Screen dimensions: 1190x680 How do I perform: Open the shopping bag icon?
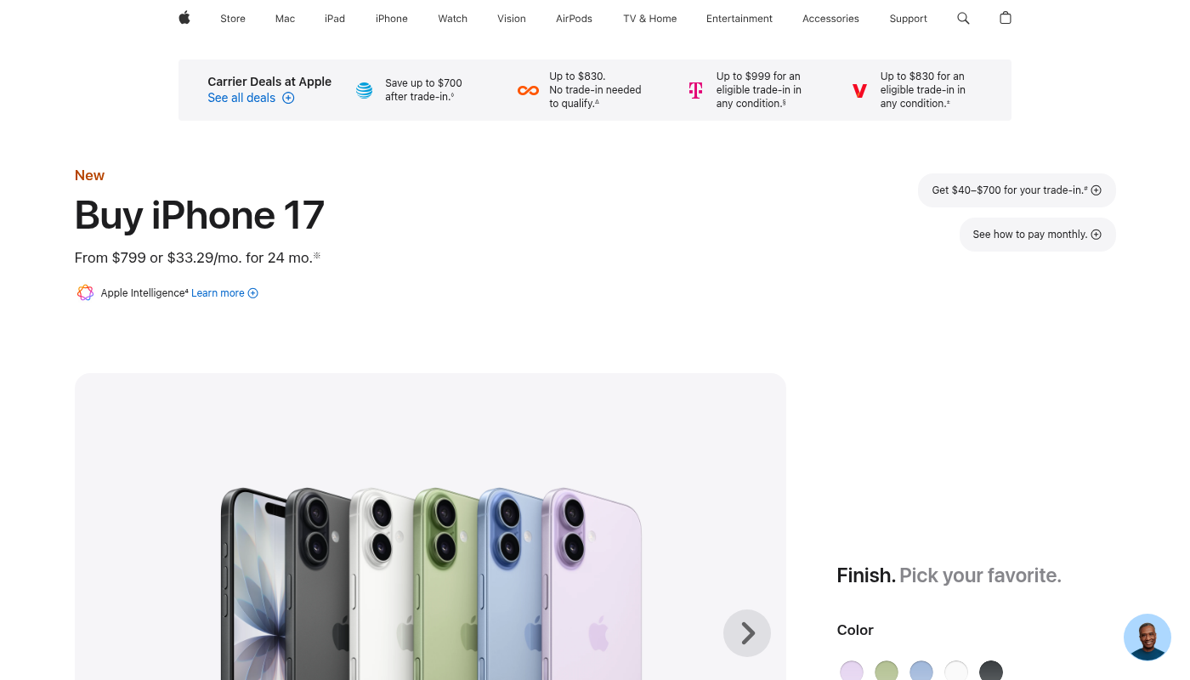coord(1006,18)
